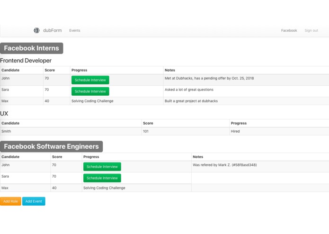Click the orange Add Role button

[x=10, y=201]
